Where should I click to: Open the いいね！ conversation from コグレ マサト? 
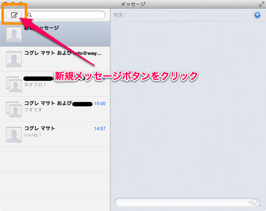click(55, 134)
